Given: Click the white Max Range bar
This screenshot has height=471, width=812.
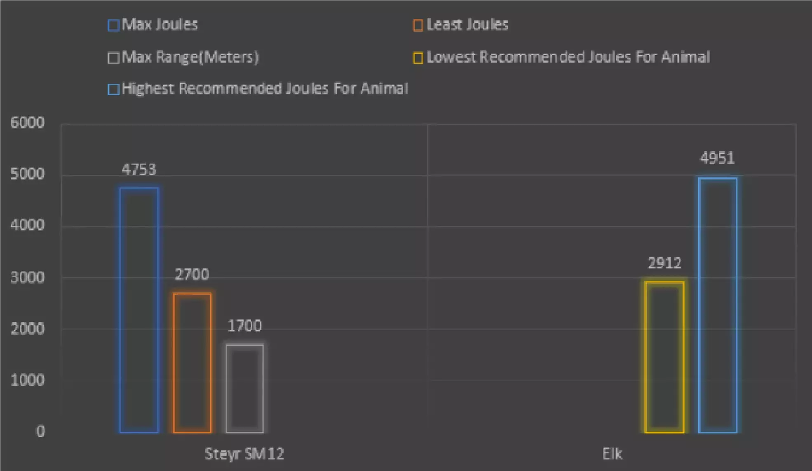Looking at the screenshot, I should tap(245, 389).
